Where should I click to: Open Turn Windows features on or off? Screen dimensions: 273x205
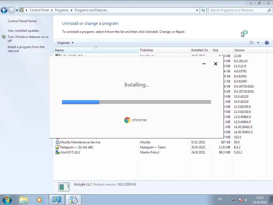coord(28,39)
